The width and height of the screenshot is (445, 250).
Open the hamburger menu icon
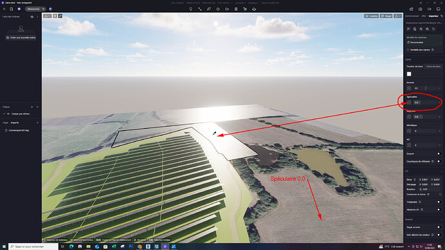coord(4,9)
